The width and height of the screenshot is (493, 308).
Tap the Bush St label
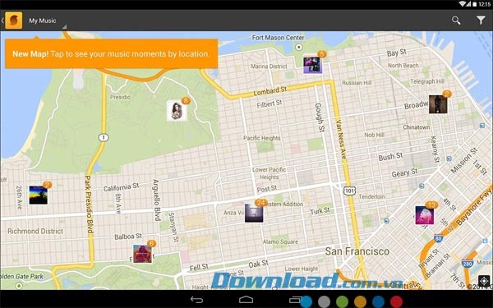click(390, 156)
